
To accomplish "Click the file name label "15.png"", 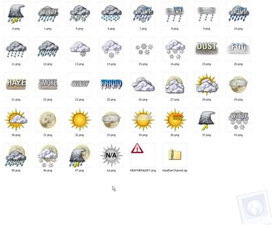I will click(143, 64).
